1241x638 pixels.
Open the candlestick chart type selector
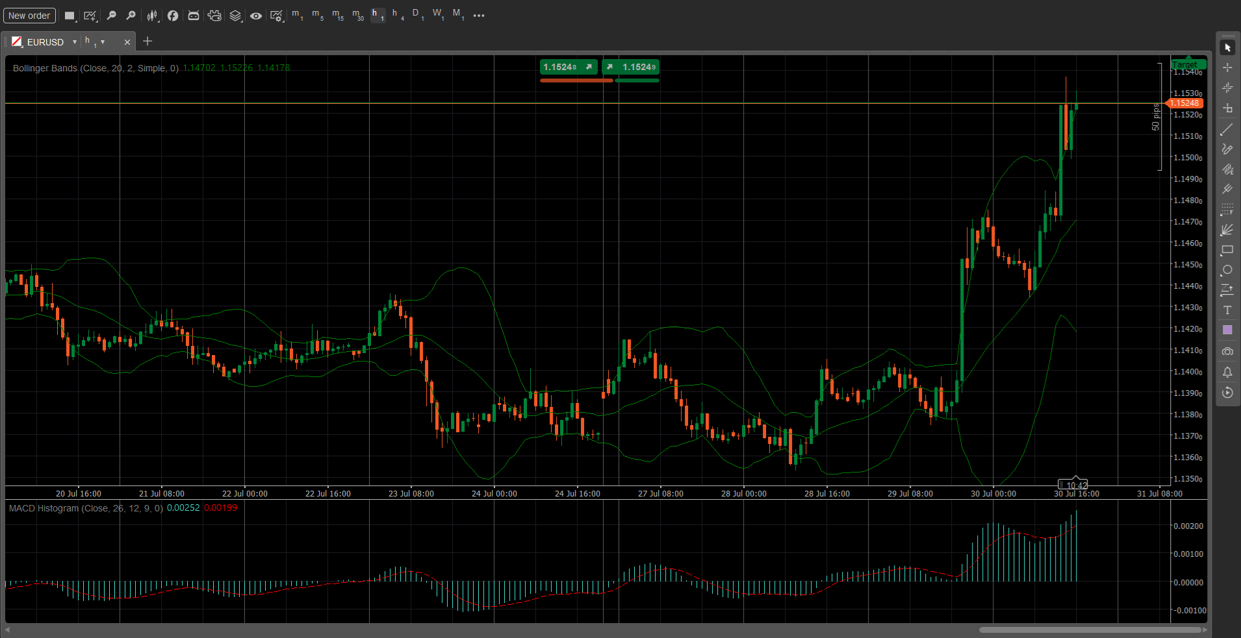(153, 16)
